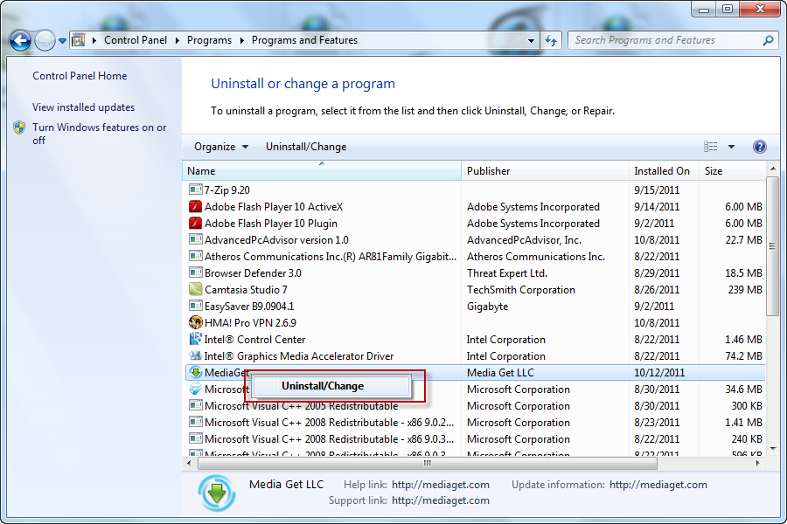Open the address bar history dropdown
787x524 pixels.
[x=531, y=41]
